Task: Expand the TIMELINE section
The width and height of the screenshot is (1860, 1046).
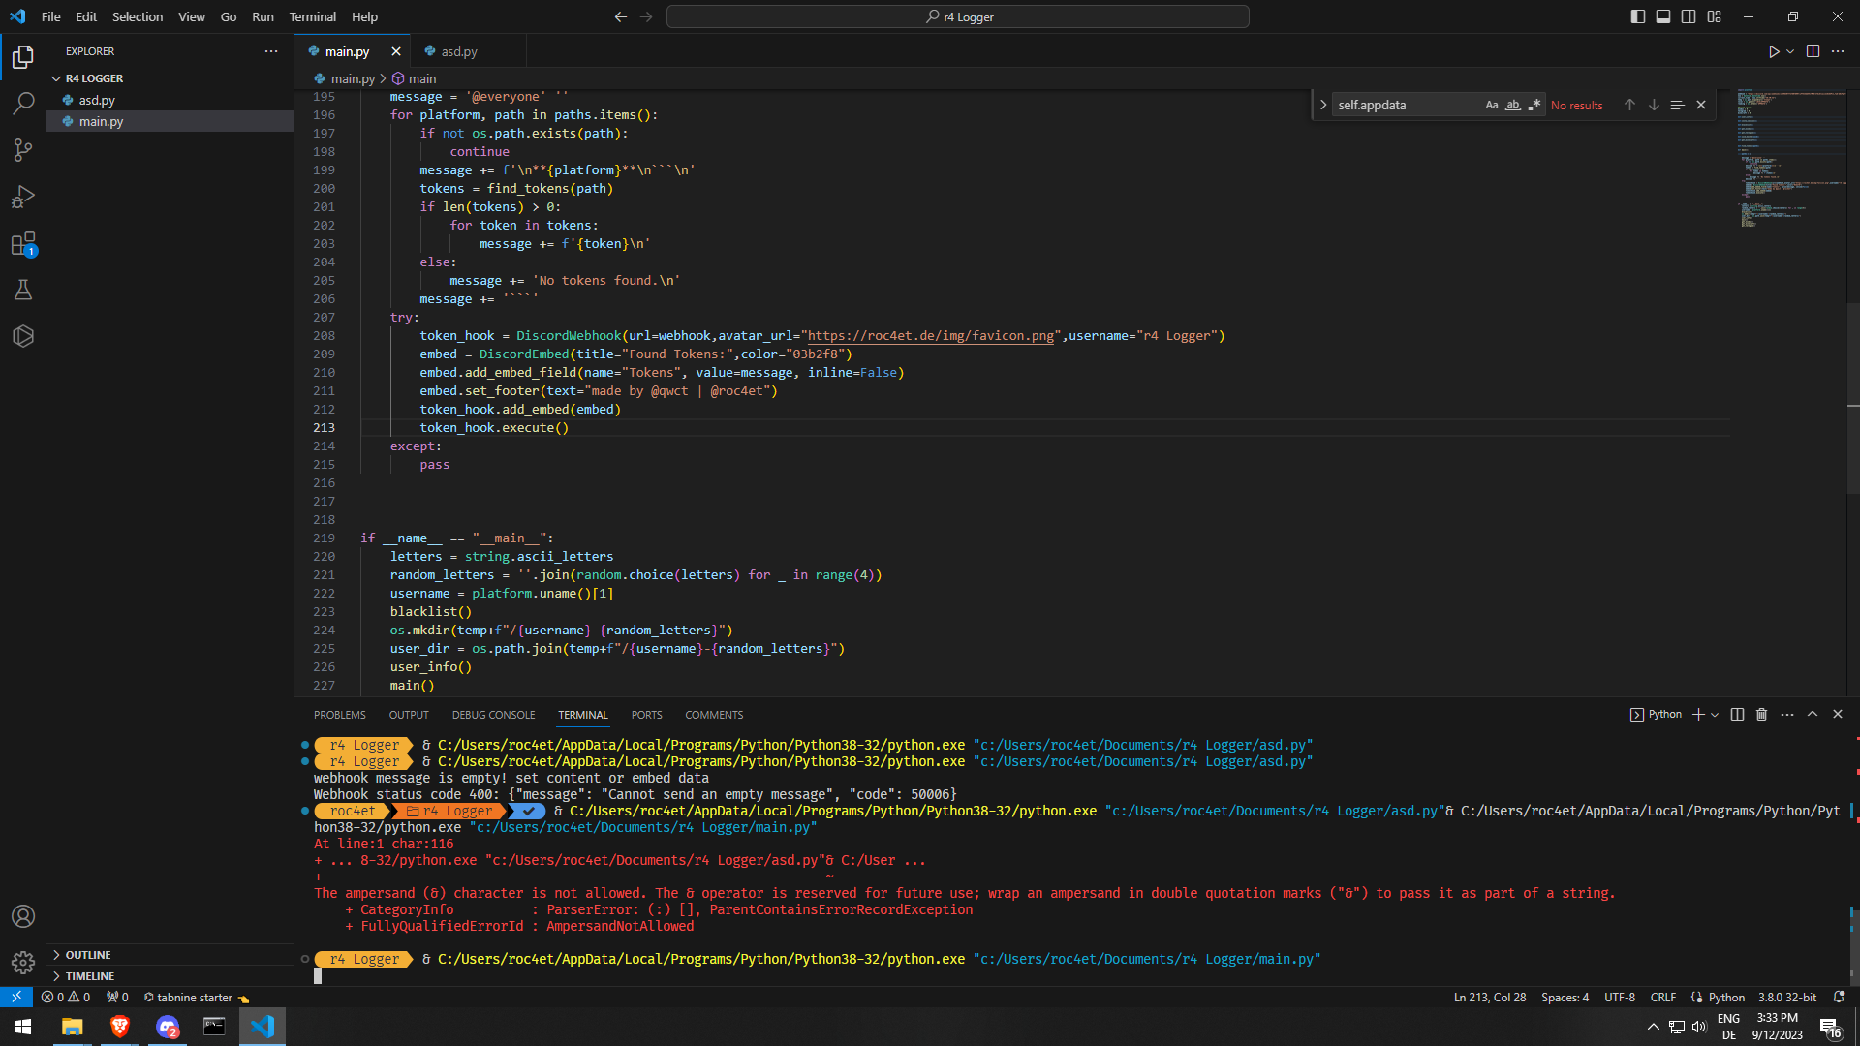Action: [x=89, y=976]
